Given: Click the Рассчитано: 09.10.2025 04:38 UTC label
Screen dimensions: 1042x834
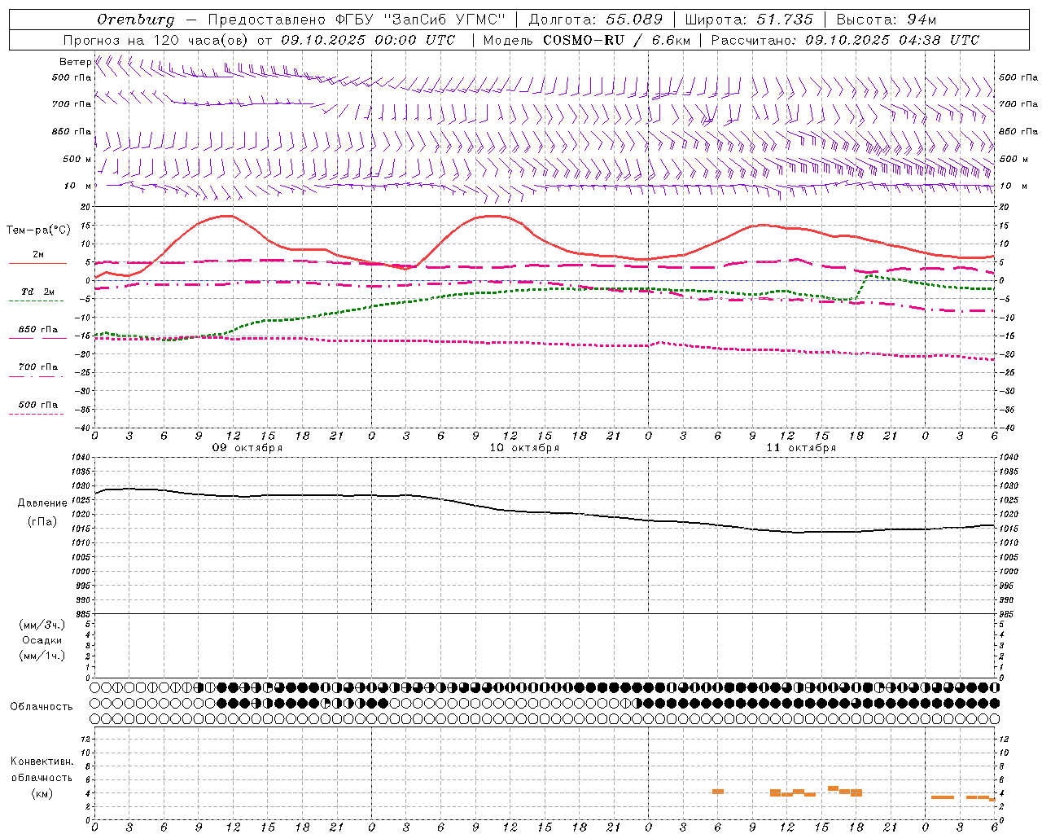Looking at the screenshot, I should coord(845,40).
